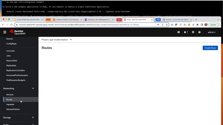Close the Routes Azure Red Hat tab
This screenshot has height=125, width=223.
click(191, 19)
